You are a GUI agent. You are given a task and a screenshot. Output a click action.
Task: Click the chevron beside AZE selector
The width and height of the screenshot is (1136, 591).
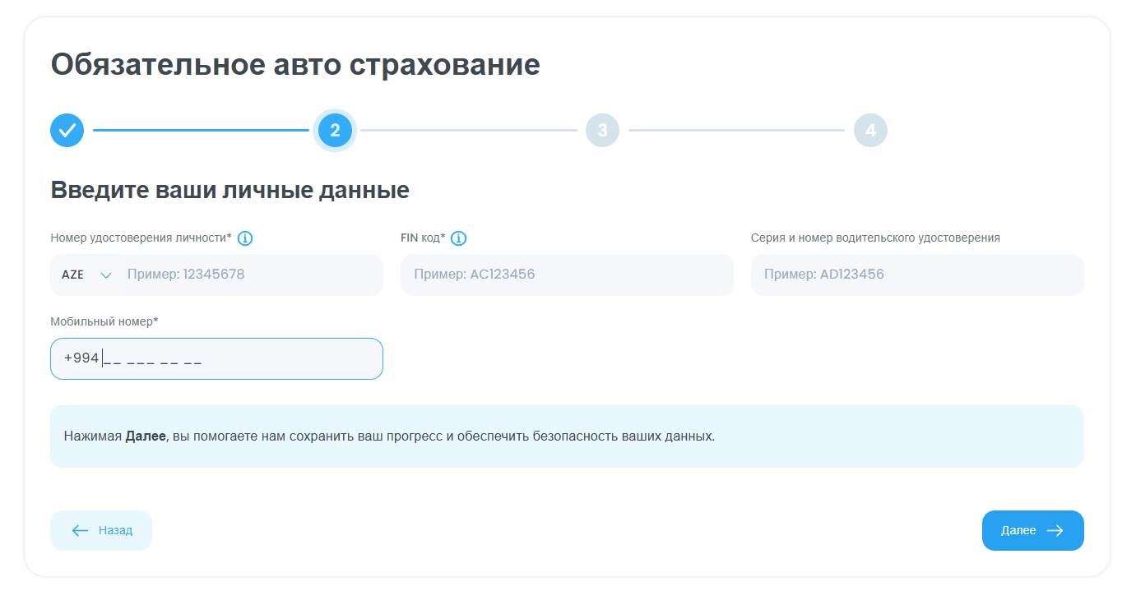pyautogui.click(x=107, y=275)
